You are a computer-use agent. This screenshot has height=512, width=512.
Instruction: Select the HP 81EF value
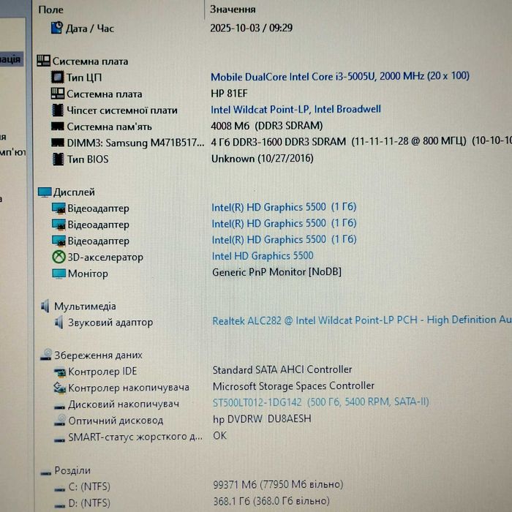229,94
